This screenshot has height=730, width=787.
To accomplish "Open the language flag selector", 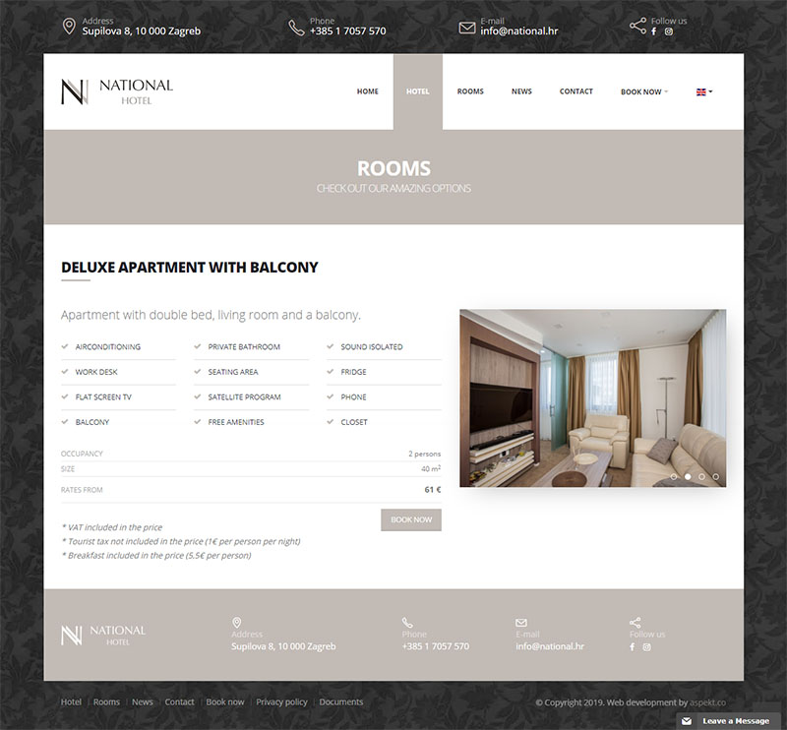I will tap(703, 91).
